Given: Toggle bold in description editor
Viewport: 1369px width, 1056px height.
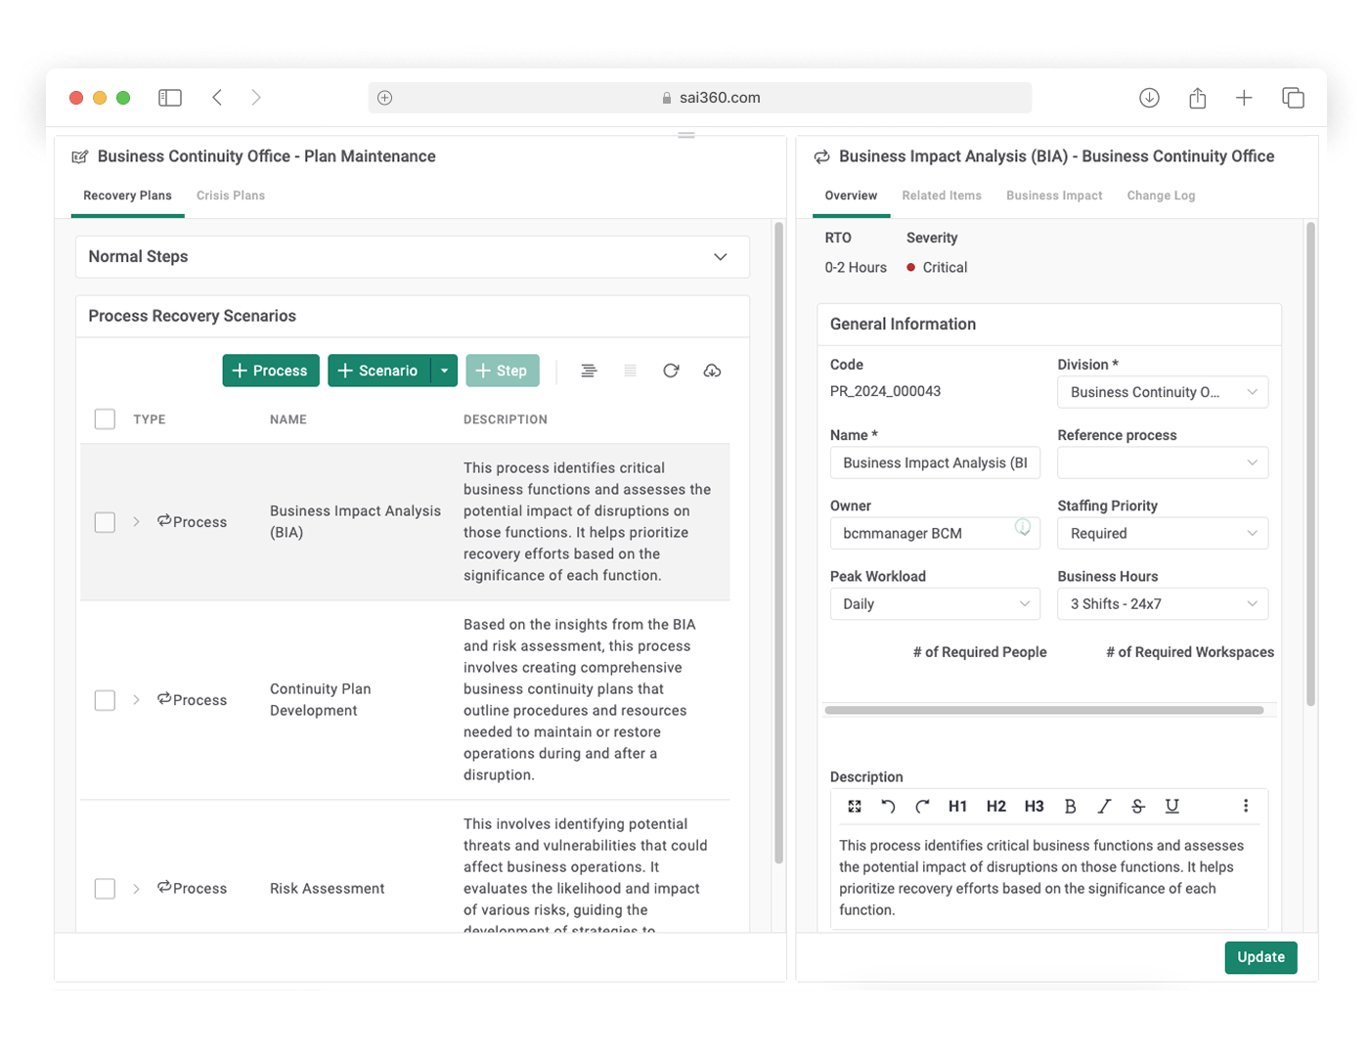Looking at the screenshot, I should [1070, 807].
